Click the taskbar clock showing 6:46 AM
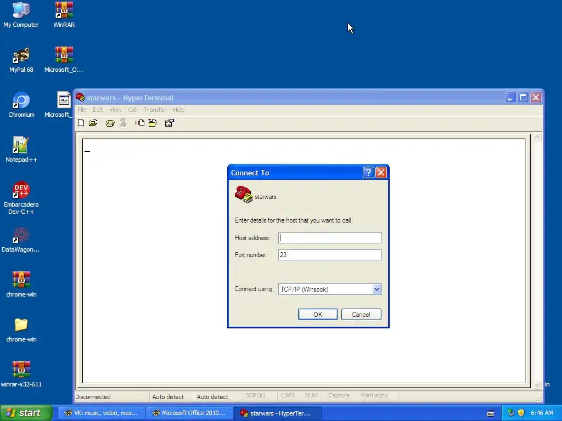Screen dimensions: 562x421 pos(542,413)
